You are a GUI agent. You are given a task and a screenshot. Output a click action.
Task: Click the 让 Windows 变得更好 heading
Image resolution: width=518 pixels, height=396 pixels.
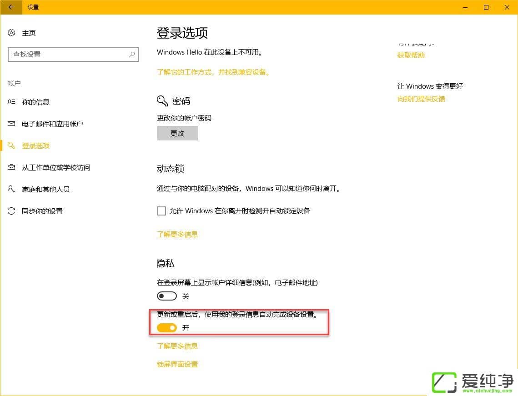pyautogui.click(x=430, y=86)
